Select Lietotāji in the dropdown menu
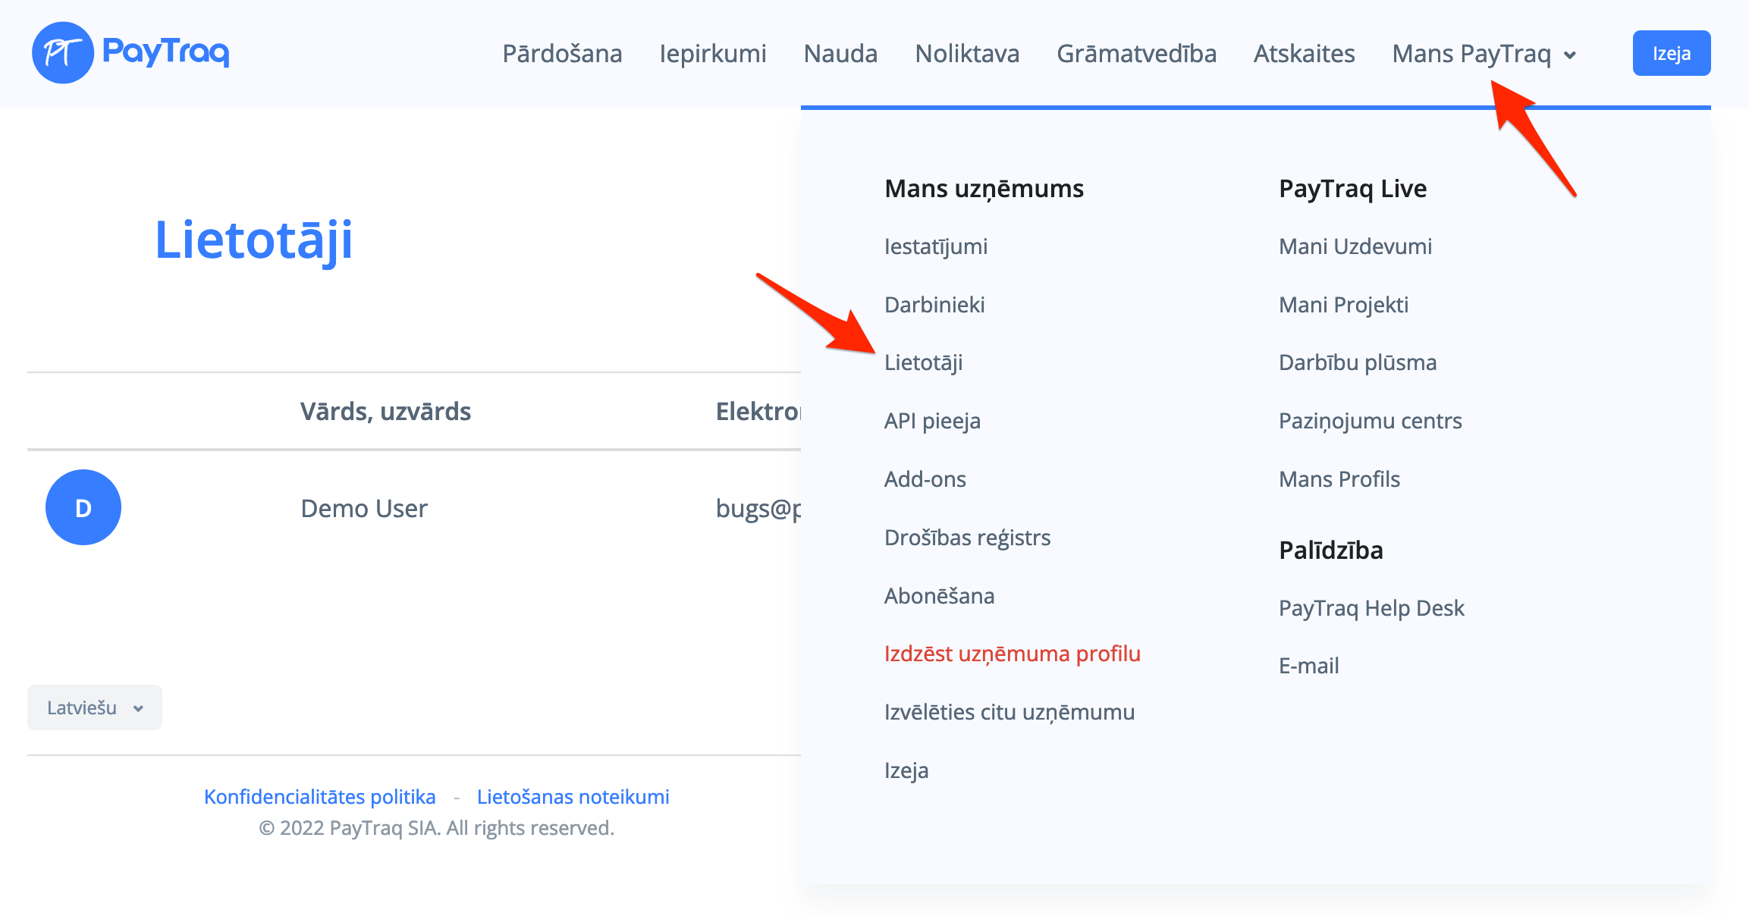 923,362
